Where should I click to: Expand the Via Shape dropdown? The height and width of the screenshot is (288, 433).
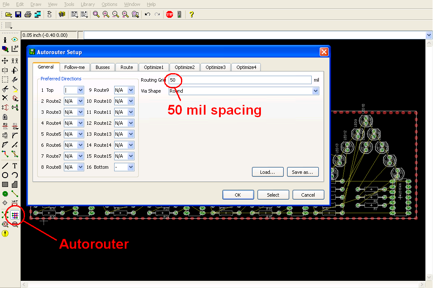coord(315,91)
